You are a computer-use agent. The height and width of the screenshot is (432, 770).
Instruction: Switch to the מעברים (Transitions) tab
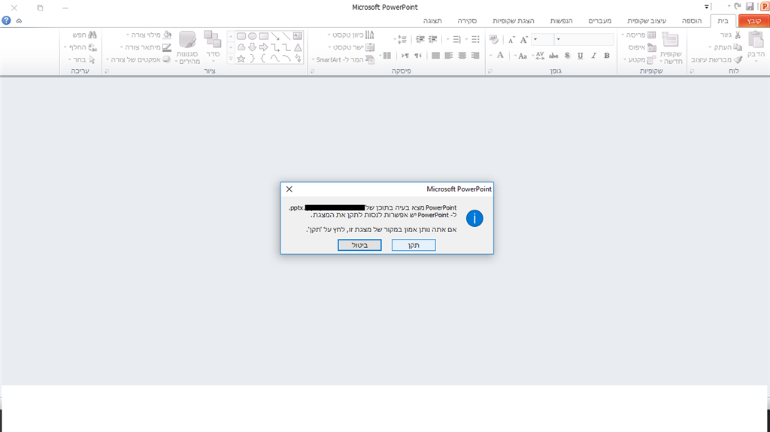click(599, 20)
